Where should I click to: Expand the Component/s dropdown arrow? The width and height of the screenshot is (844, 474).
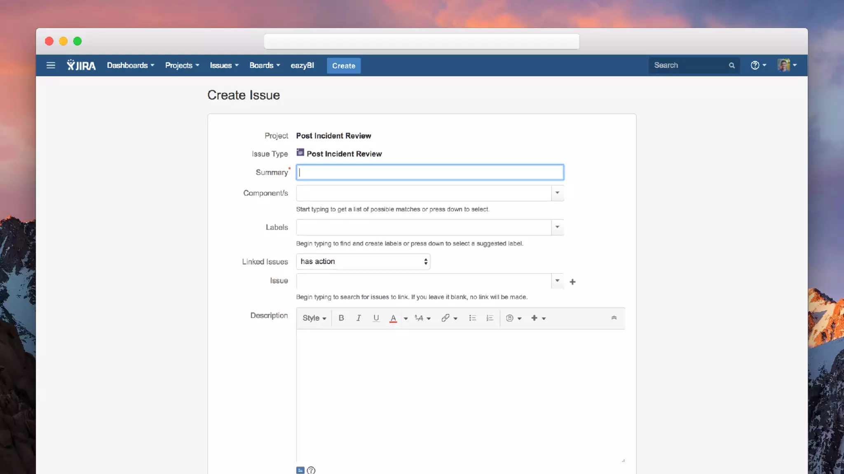[x=557, y=193]
